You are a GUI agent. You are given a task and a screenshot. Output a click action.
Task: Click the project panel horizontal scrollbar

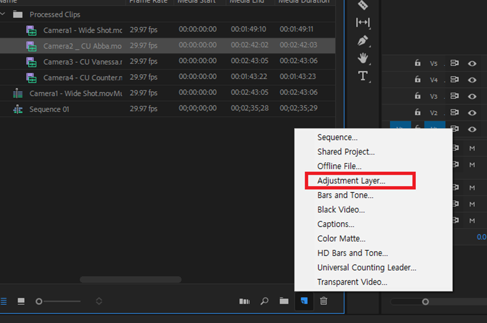[130, 280]
